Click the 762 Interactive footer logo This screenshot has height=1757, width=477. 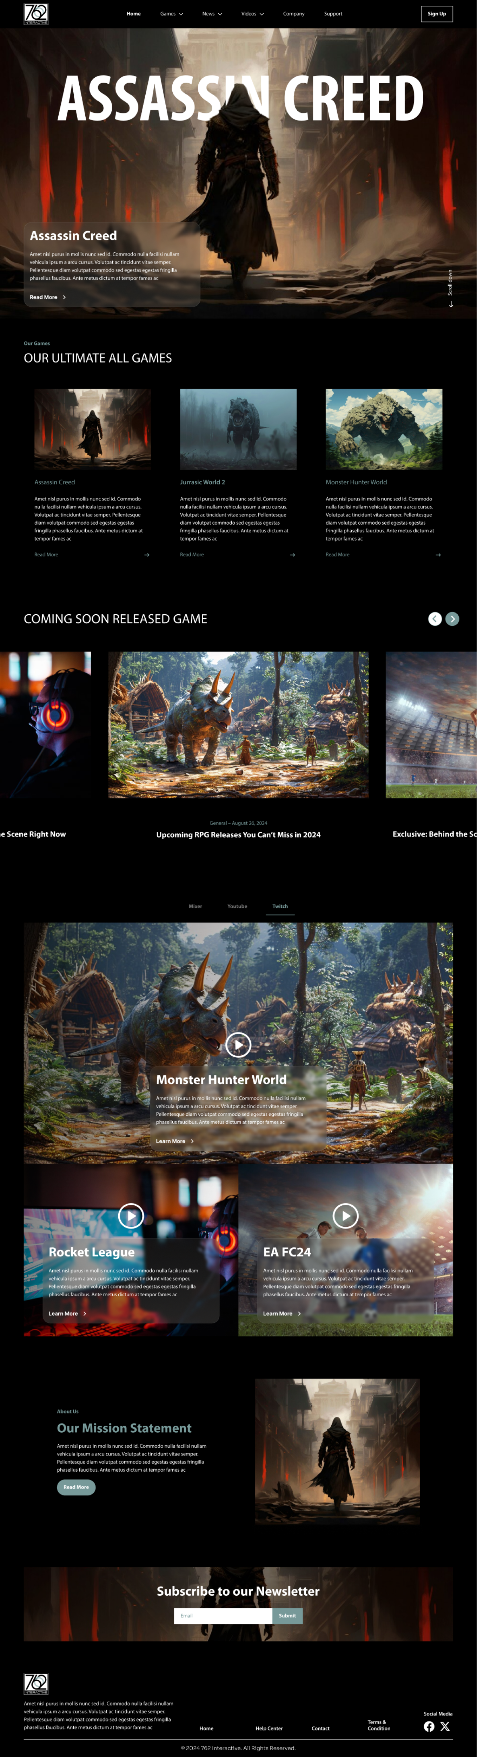(x=36, y=1683)
